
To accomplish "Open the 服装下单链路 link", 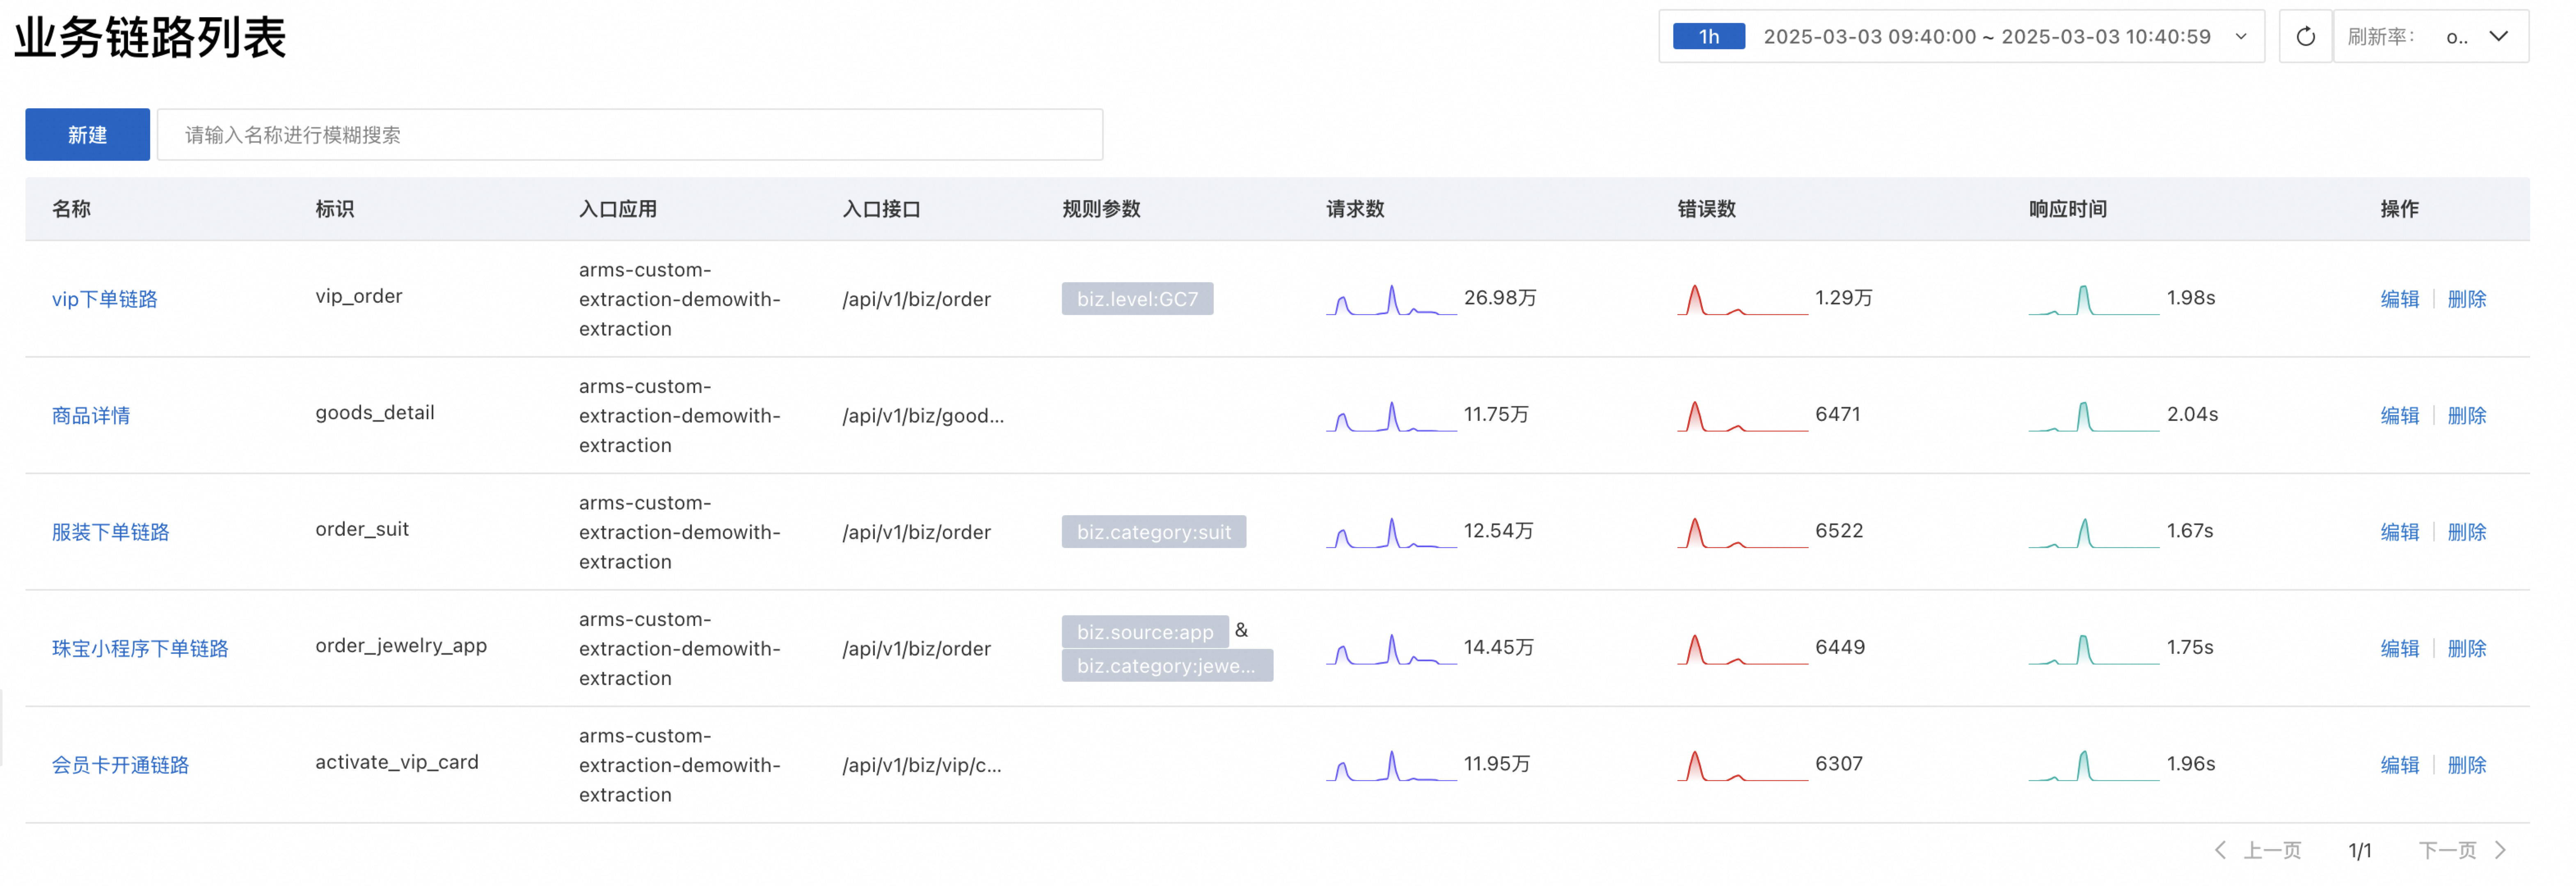I will pyautogui.click(x=111, y=532).
